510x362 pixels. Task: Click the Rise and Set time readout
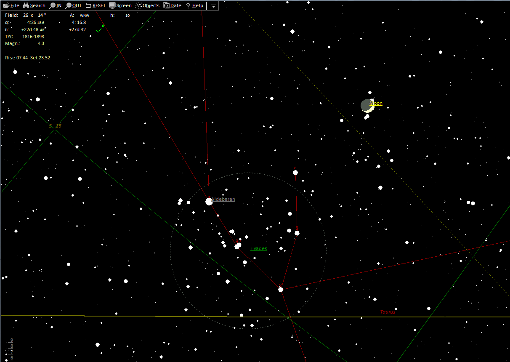[x=27, y=58]
